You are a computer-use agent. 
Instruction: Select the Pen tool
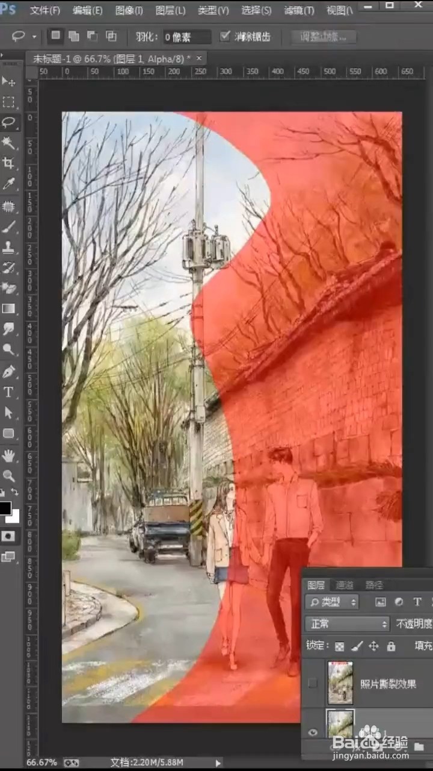[x=8, y=372]
